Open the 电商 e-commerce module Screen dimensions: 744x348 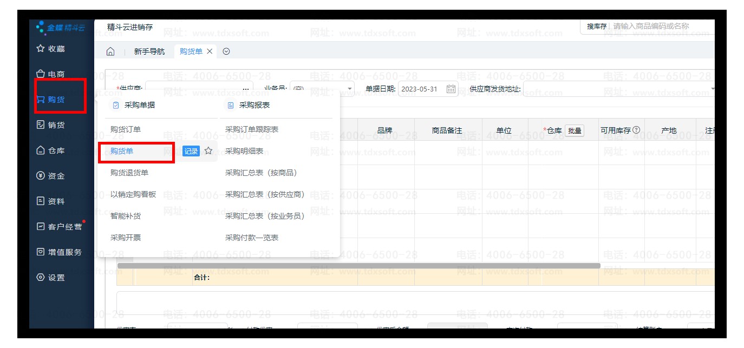point(50,74)
